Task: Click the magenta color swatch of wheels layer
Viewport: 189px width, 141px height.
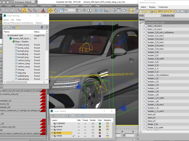Action: click(100, 136)
